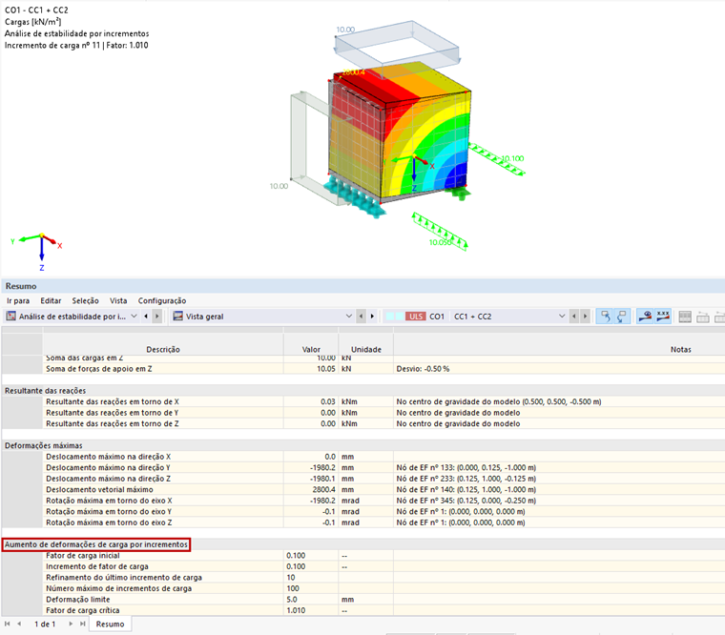Select Rotação máxima em torno do eixo X
The width and height of the screenshot is (725, 635).
[x=362, y=501]
